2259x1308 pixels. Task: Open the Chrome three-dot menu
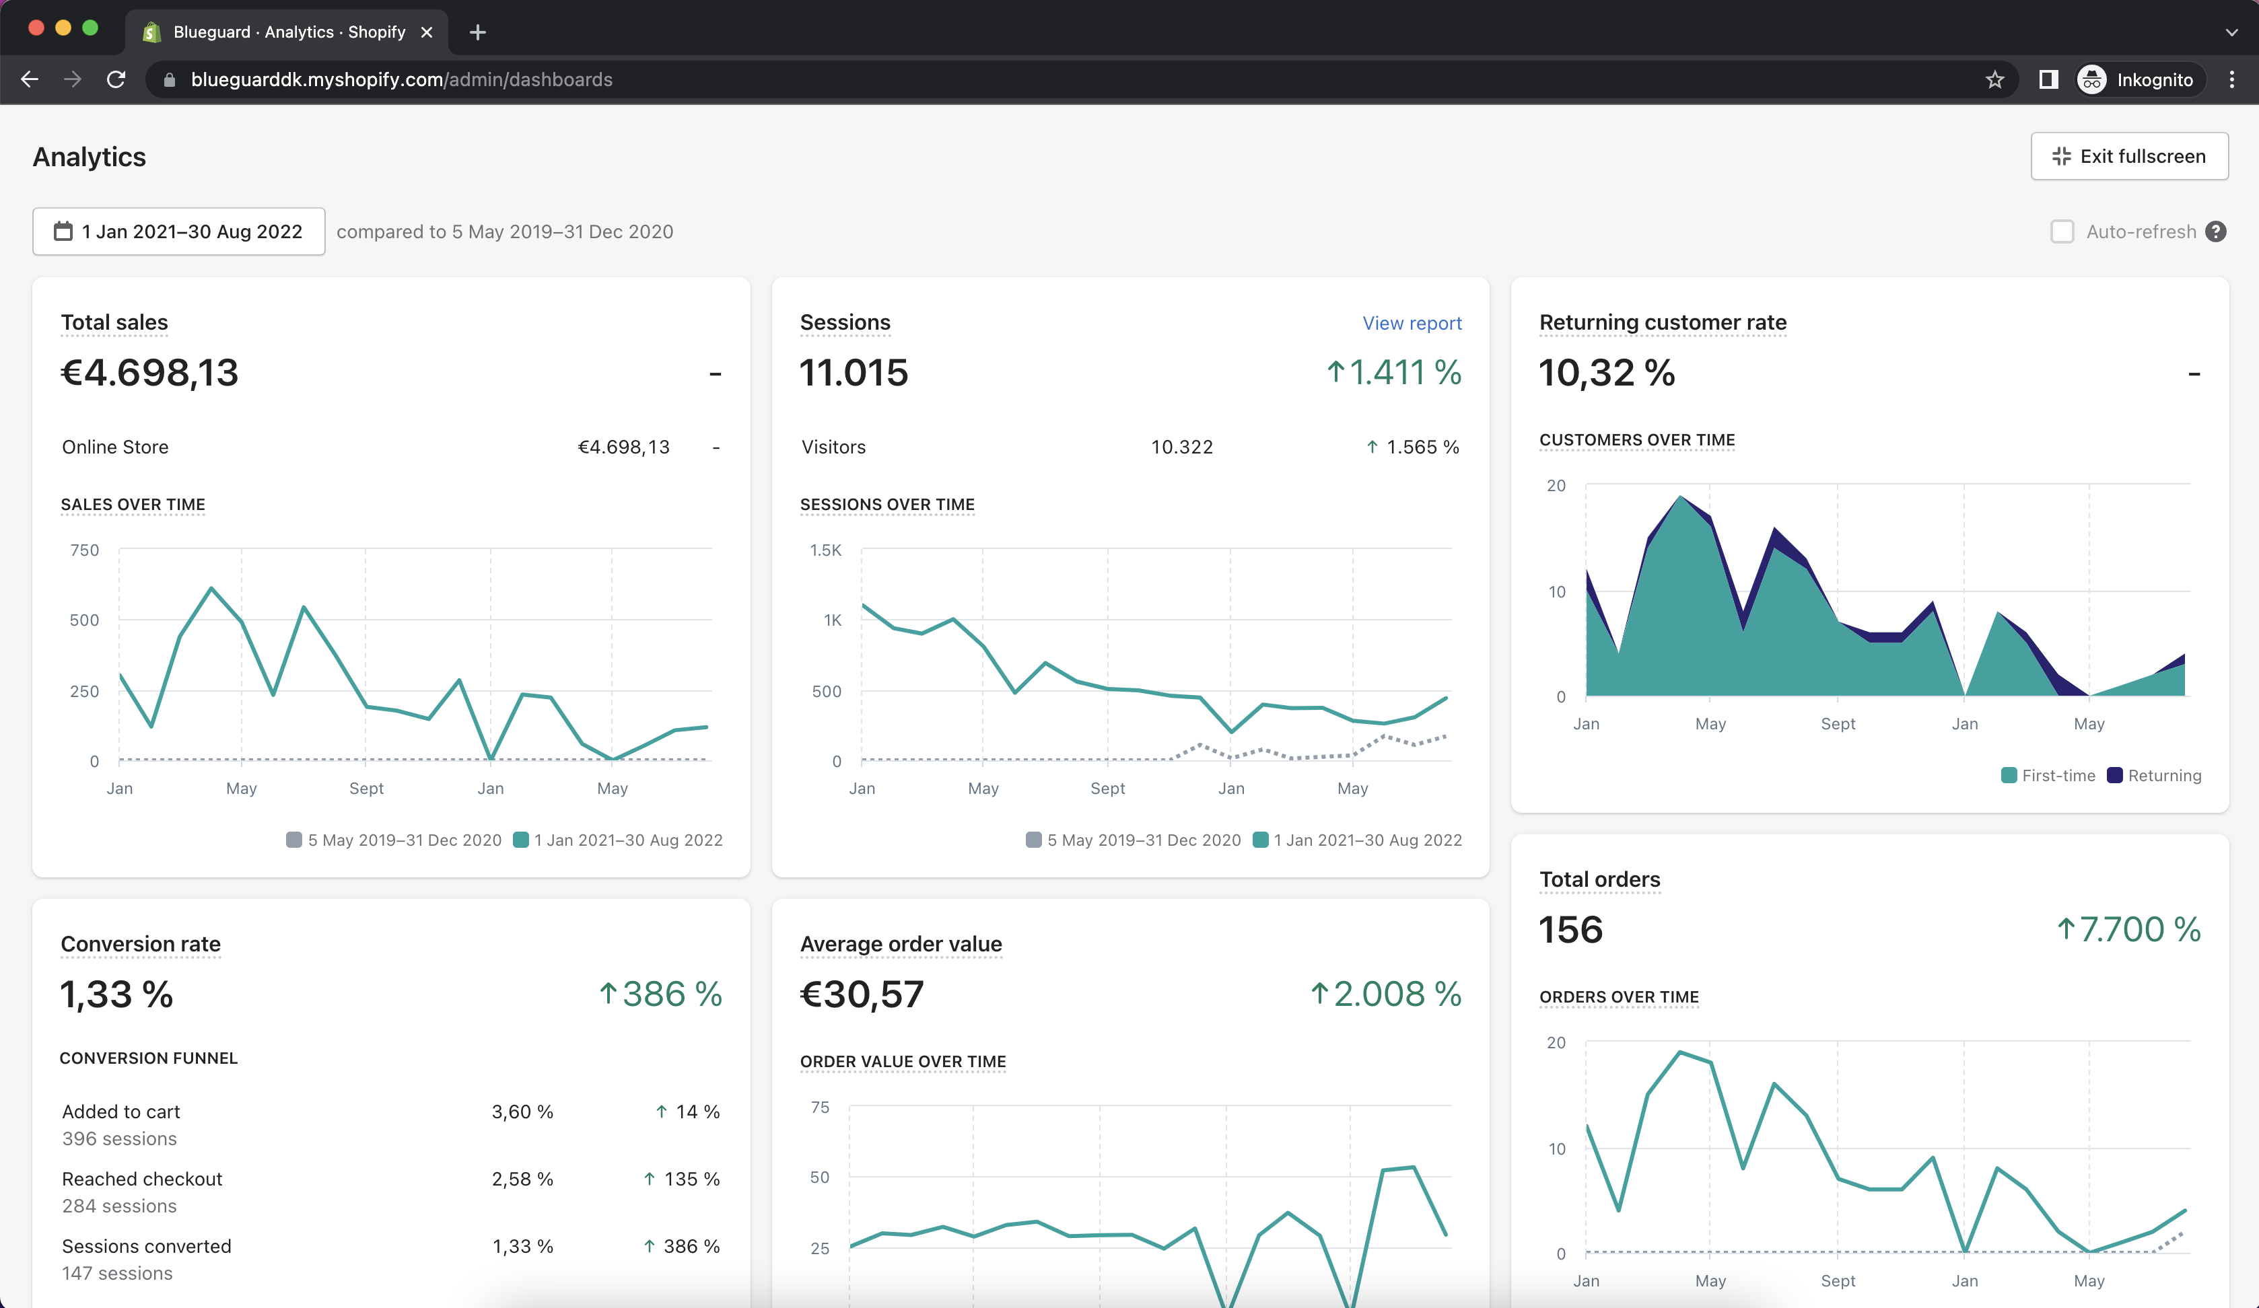click(x=2231, y=80)
